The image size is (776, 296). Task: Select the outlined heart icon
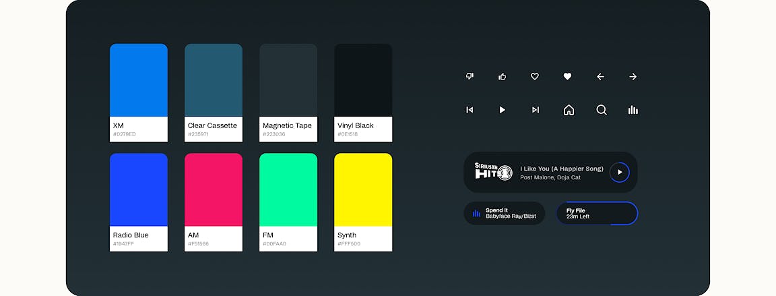pyautogui.click(x=535, y=76)
